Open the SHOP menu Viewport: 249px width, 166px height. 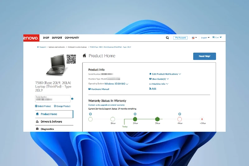(x=46, y=38)
